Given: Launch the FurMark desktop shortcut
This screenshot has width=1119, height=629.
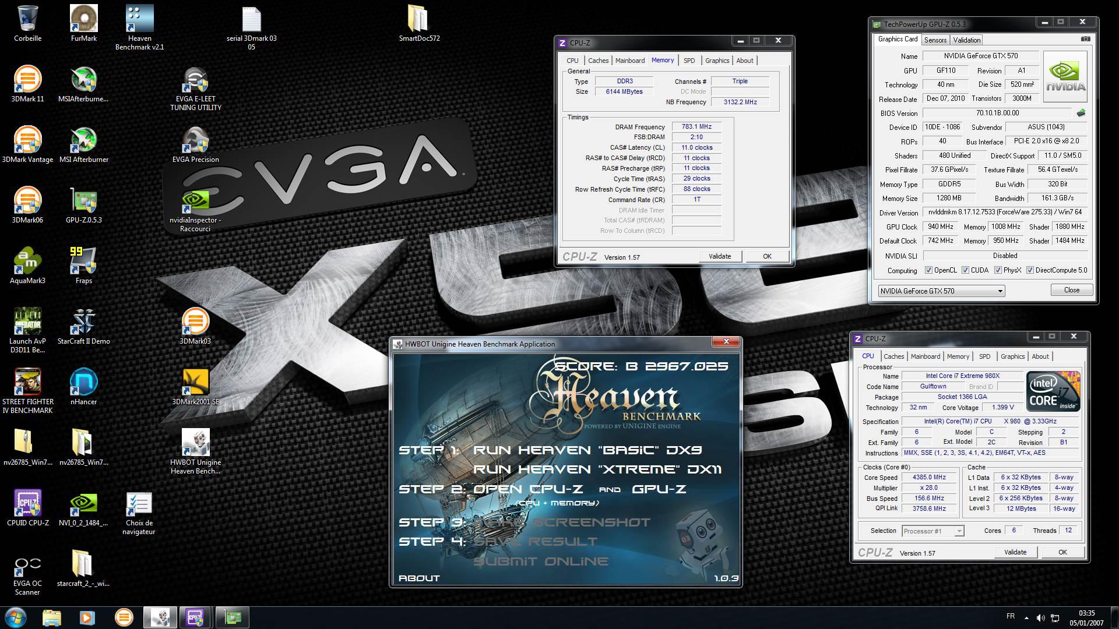Looking at the screenshot, I should pyautogui.click(x=84, y=23).
